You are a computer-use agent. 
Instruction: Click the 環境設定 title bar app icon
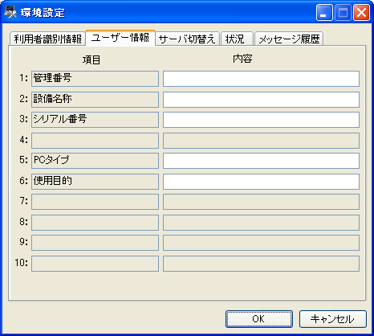click(x=10, y=12)
